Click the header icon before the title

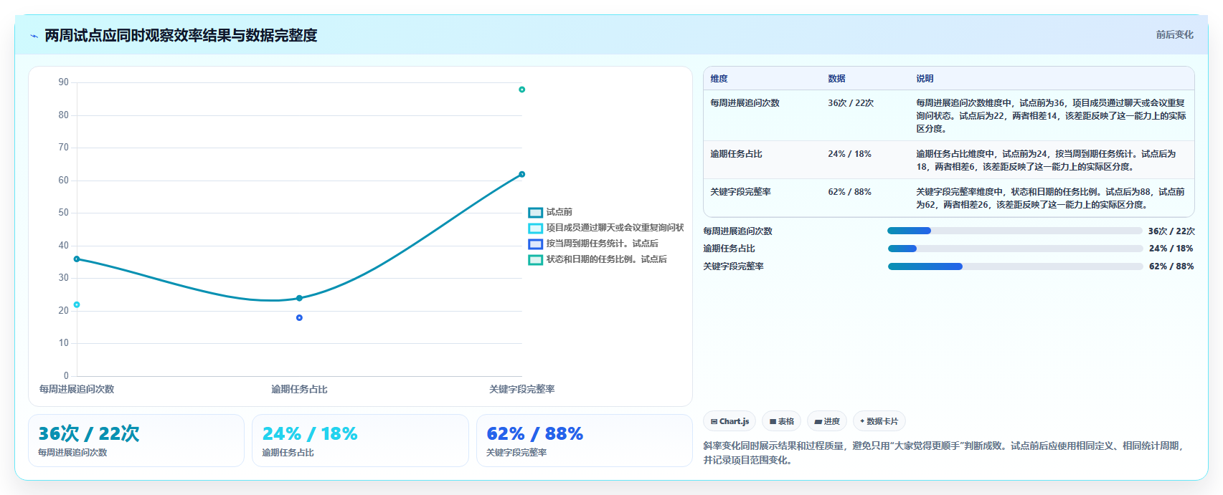34,36
